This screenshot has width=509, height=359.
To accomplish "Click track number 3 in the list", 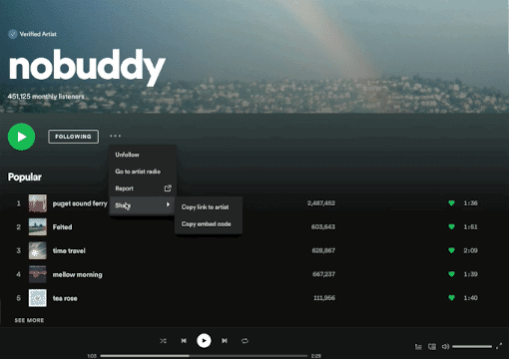I will (19, 250).
